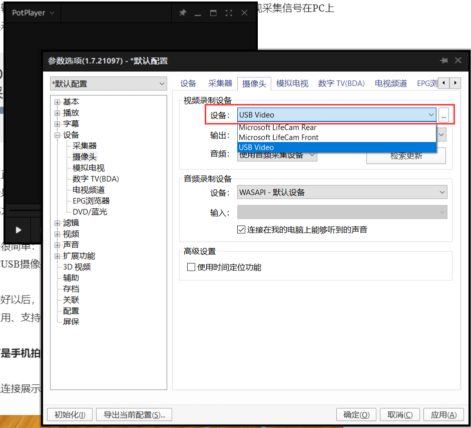Image resolution: width=471 pixels, height=428 pixels.
Task: Click the play button in PotPlayer
Action: 19,230
